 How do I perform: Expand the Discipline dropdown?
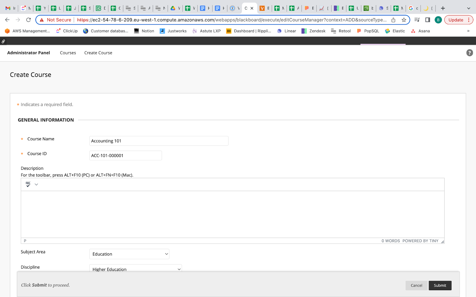[x=135, y=268]
